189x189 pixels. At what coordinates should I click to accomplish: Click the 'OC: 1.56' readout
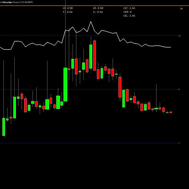tap(129, 8)
